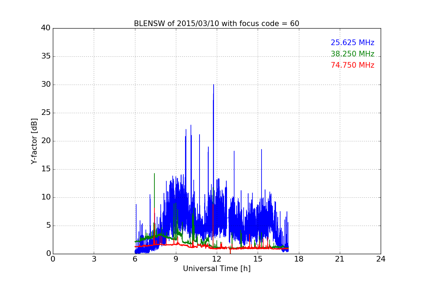Viewport: 423px width, 282px height.
Task: Click the y-axis tick label 35
Action: [46, 56]
